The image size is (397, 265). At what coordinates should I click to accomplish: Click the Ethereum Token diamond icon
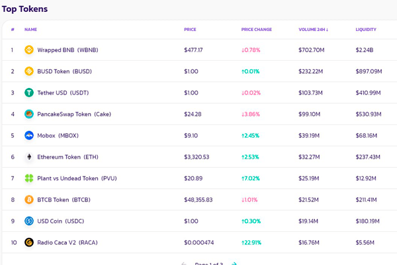pos(29,157)
